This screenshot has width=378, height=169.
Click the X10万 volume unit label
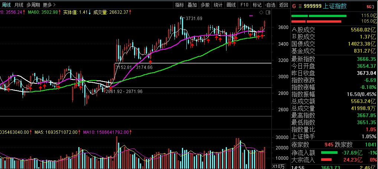point(278,166)
